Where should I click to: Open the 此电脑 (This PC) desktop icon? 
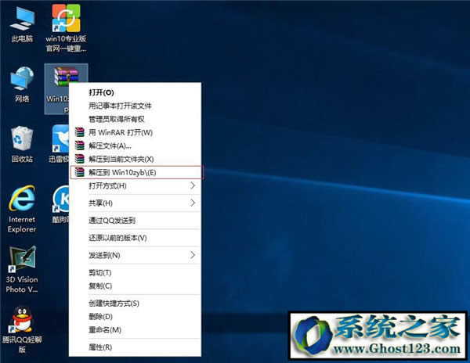[x=21, y=20]
